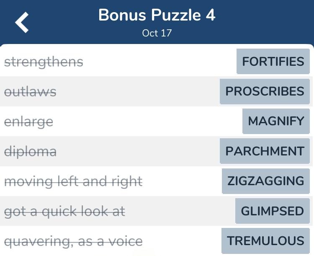Tap the ZIGZAGGING answer tile
Image resolution: width=314 pixels, height=256 pixels.
tap(266, 181)
